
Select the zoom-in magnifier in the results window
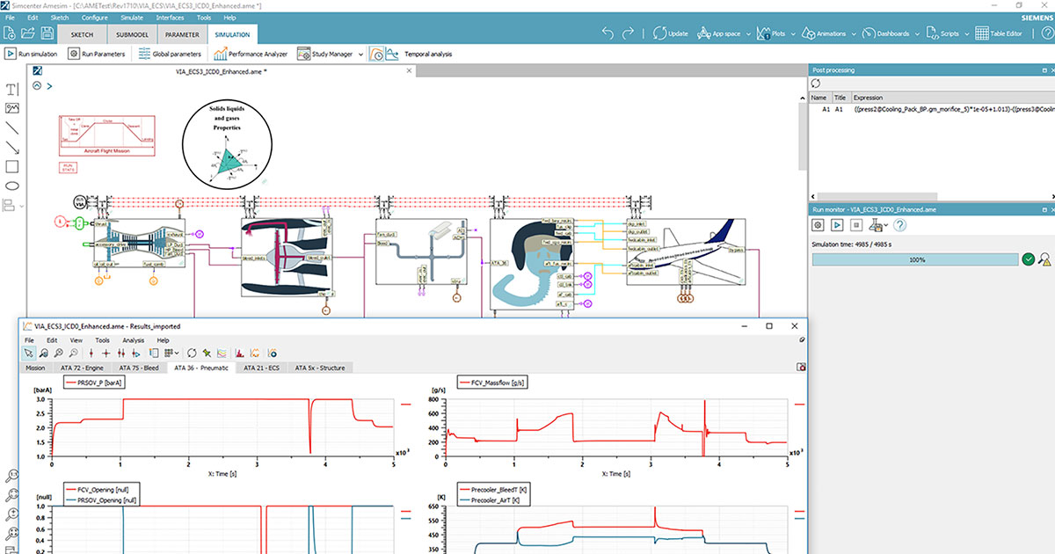point(58,353)
